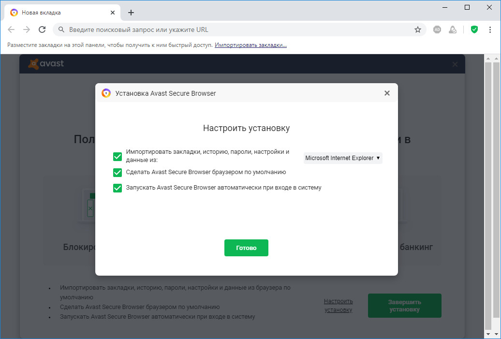Click the account profile extension icon
The height and width of the screenshot is (339, 501).
click(x=453, y=29)
